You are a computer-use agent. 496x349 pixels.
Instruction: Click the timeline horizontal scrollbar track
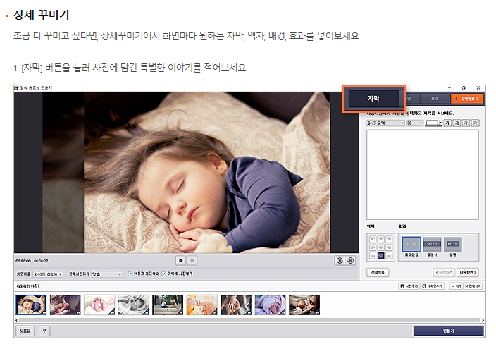(249, 320)
